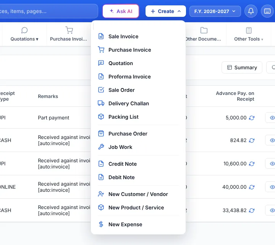
Task: Click the Proforma Invoice file-plus icon
Action: coord(101,77)
